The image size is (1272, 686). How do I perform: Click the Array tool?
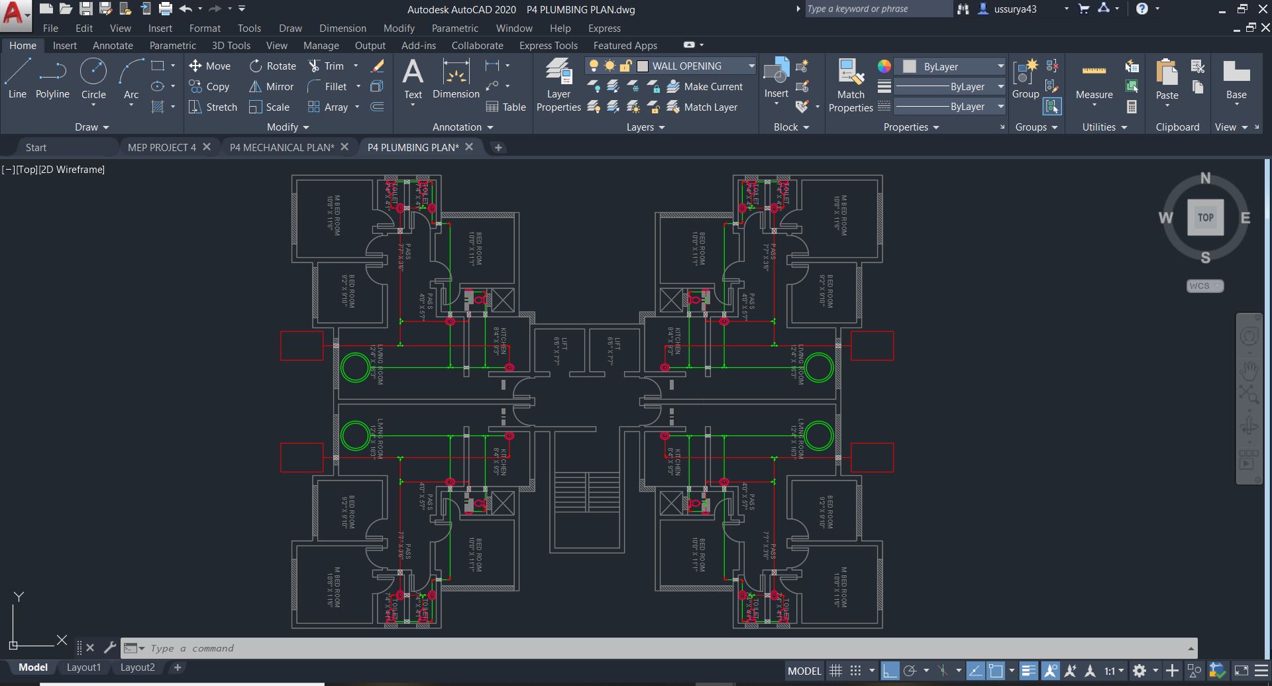328,107
